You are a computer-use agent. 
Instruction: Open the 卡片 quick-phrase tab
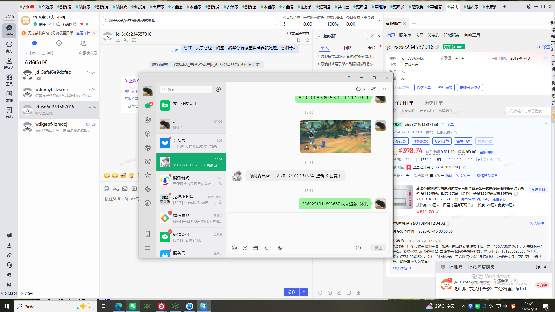[371, 48]
